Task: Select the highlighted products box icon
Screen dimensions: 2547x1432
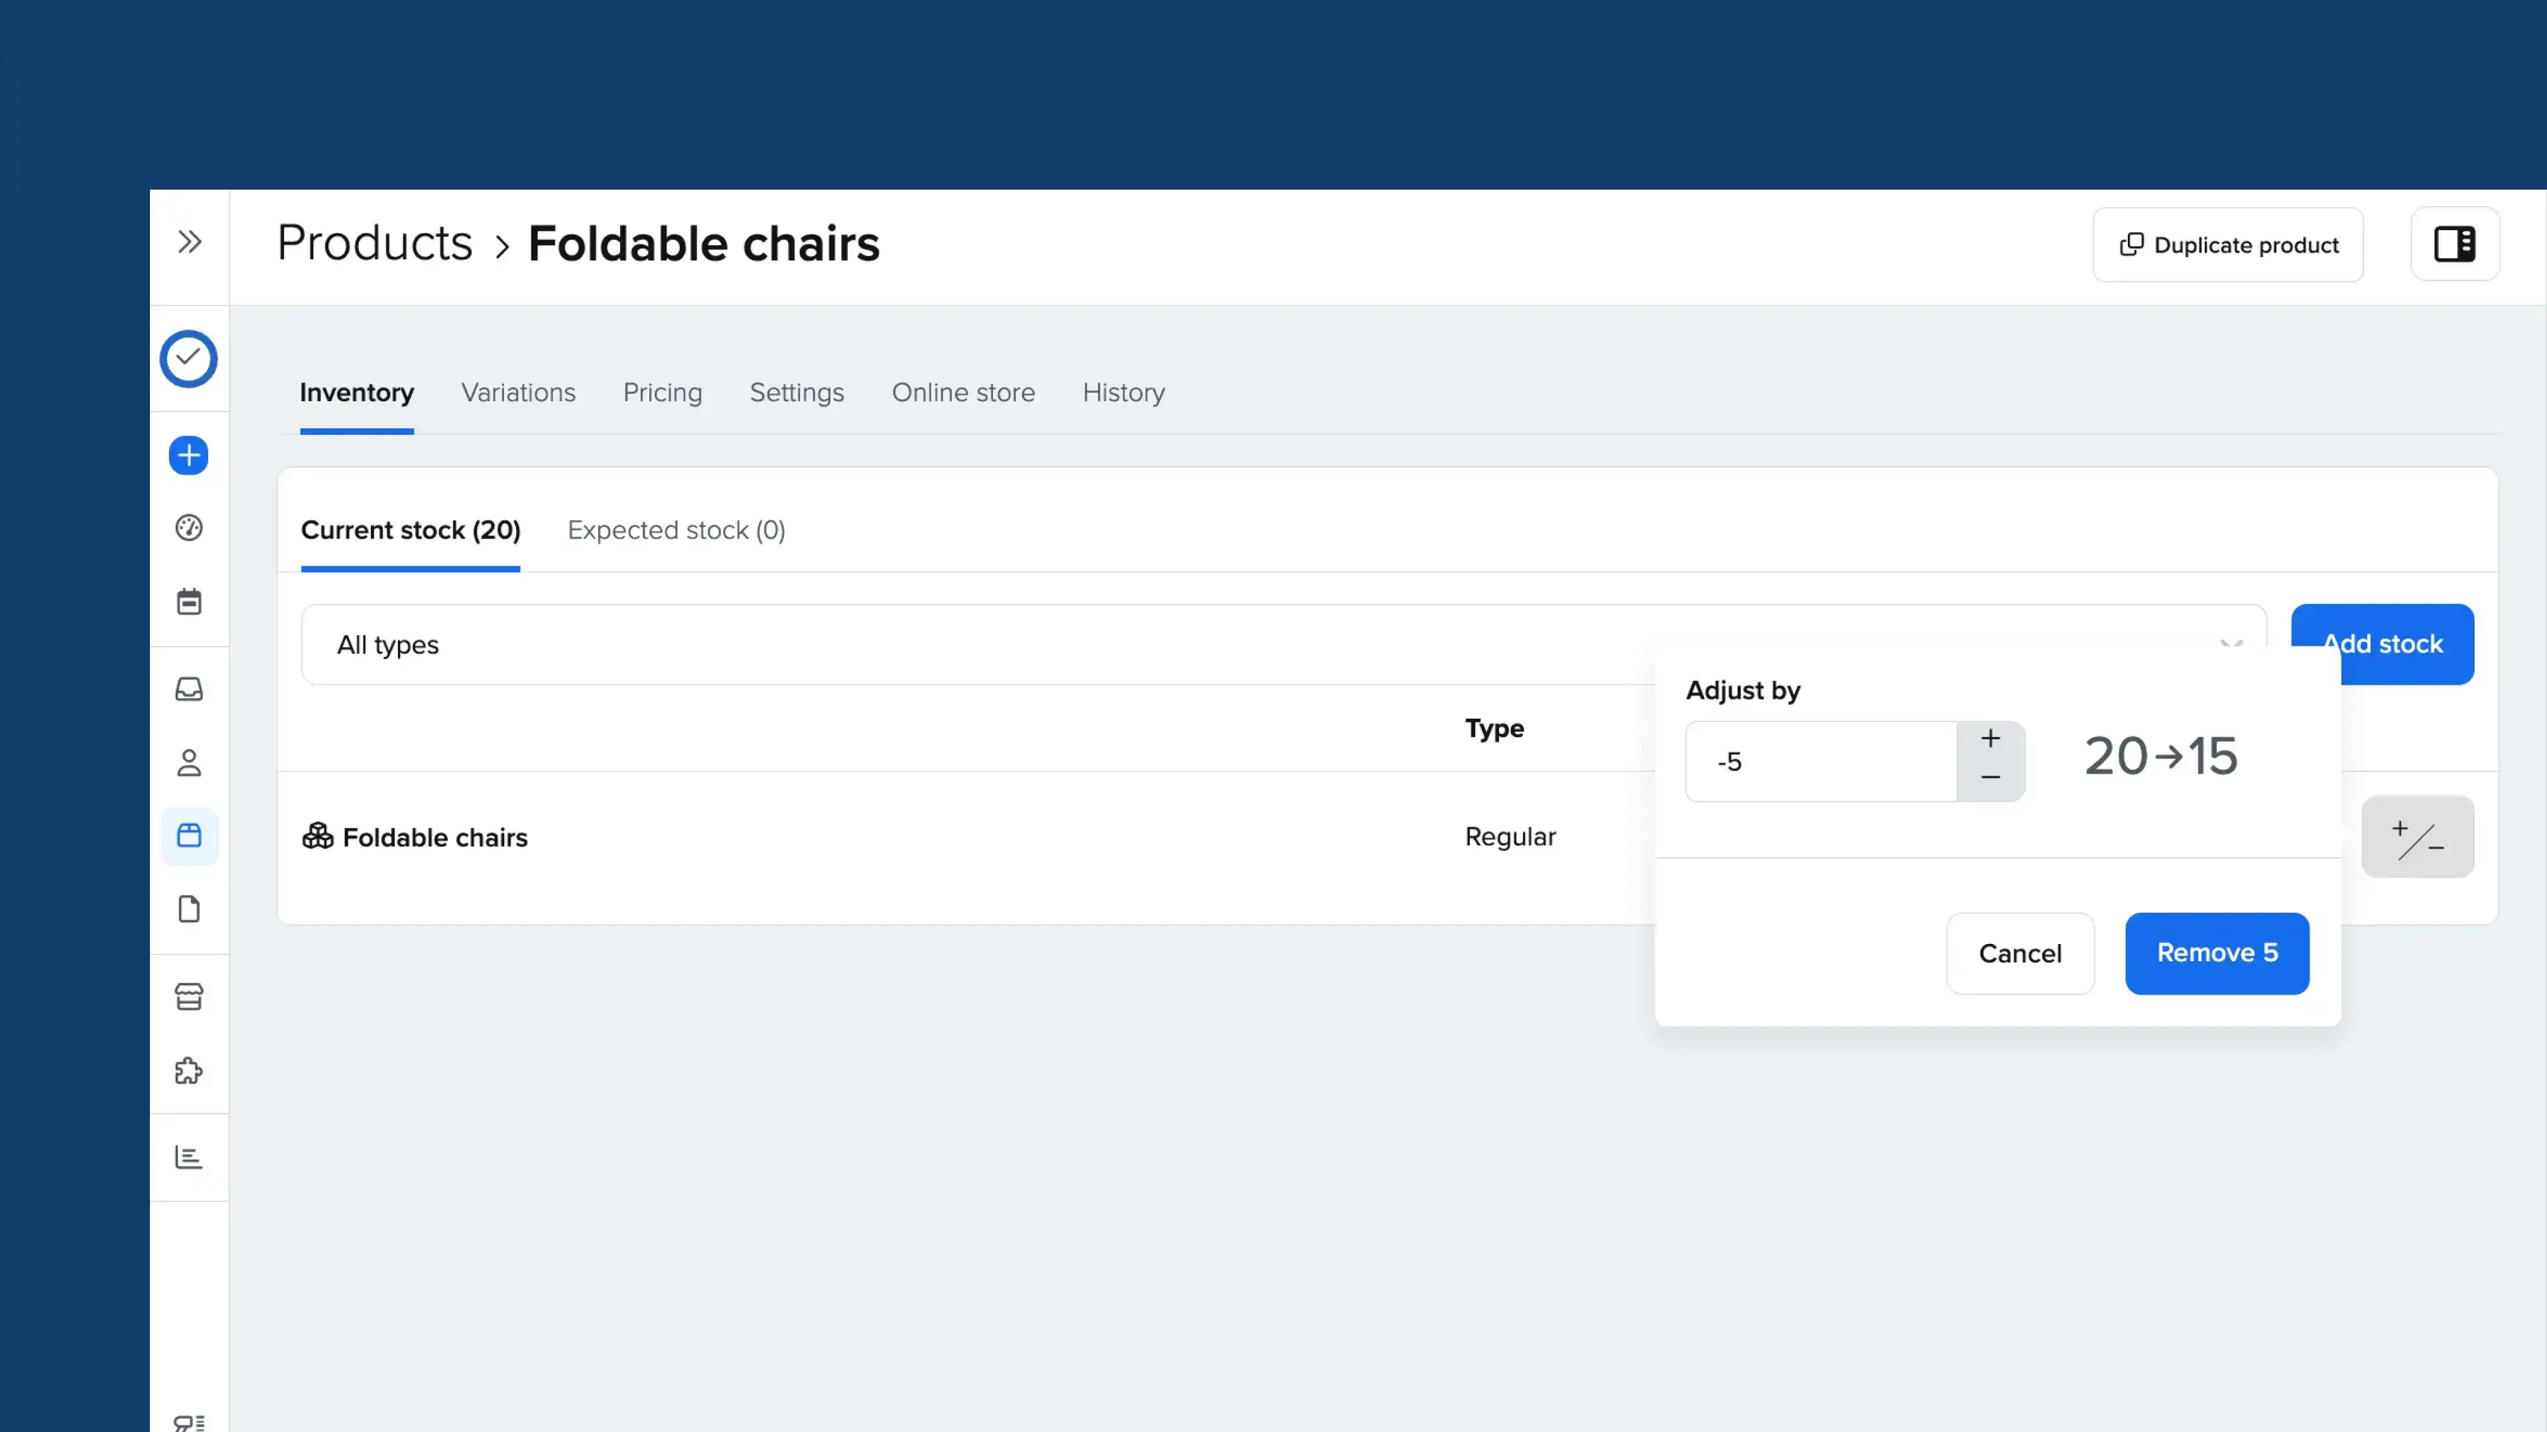Action: pos(189,836)
